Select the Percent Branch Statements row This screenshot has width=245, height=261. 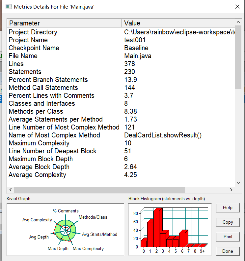click(x=121, y=80)
